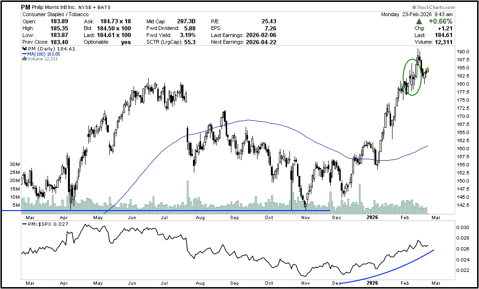Click the yellow-highlighted latest candlestick
The height and width of the screenshot is (289, 479).
coord(428,70)
